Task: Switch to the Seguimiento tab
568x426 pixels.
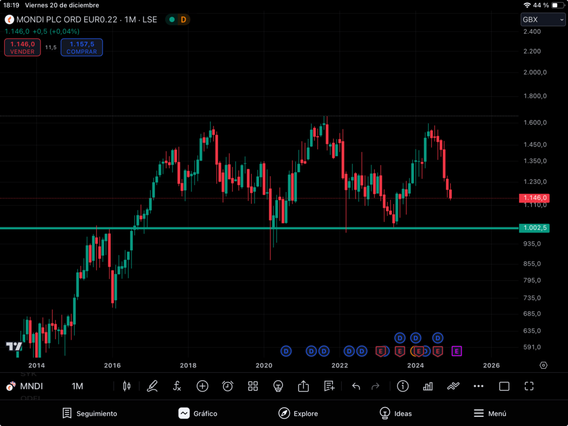Action: pos(89,413)
